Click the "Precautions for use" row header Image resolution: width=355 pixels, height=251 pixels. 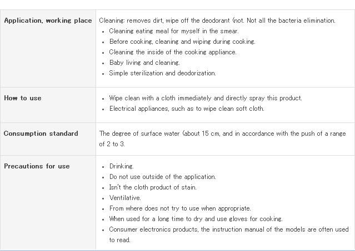pos(37,166)
